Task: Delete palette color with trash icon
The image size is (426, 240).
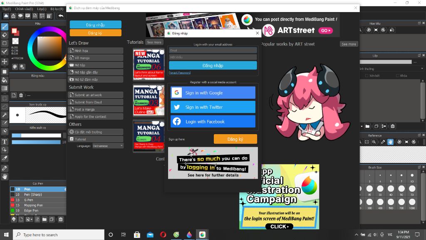Action: [x=21, y=95]
